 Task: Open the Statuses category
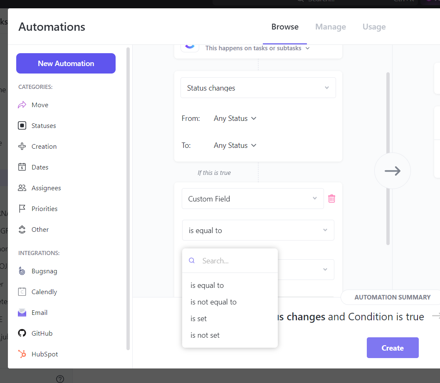(44, 125)
